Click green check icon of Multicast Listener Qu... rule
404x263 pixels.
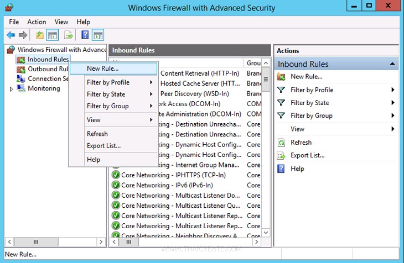(x=116, y=206)
